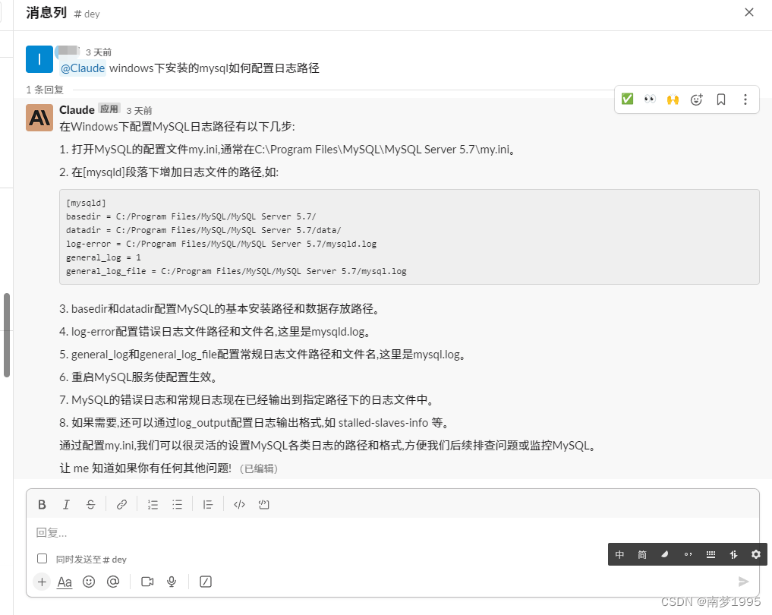Click the left-side vertical scrollbar thumb
The height and width of the screenshot is (615, 772).
pyautogui.click(x=7, y=336)
